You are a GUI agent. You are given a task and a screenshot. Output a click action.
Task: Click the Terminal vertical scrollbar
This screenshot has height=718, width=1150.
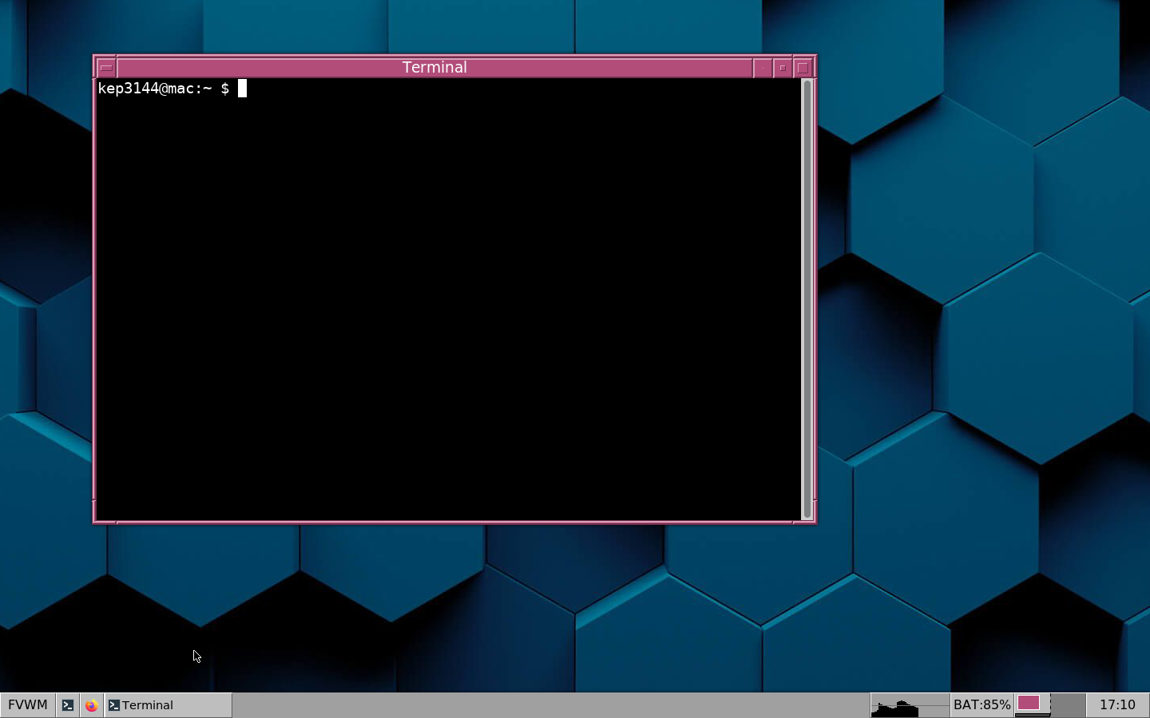(x=807, y=299)
